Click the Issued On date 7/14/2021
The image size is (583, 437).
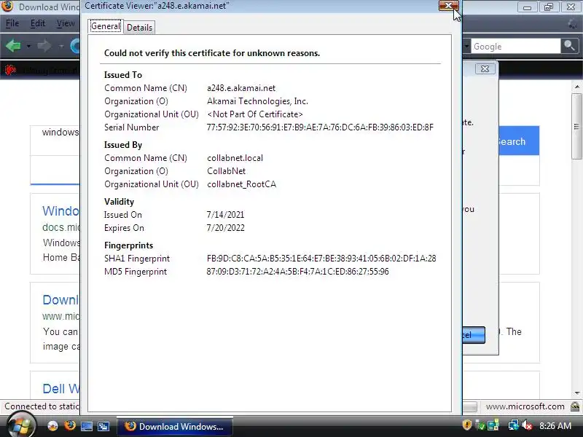tap(225, 215)
